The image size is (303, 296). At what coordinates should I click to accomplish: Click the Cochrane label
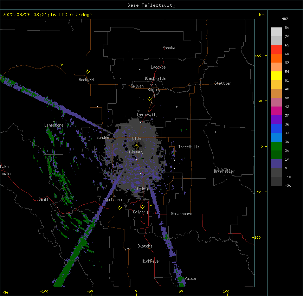coord(113,200)
